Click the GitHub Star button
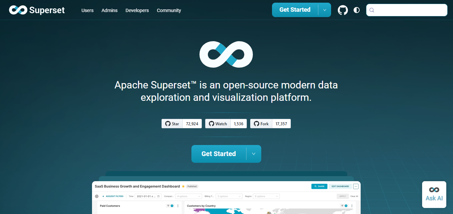Screen dimensions: 453x214 coord(172,124)
